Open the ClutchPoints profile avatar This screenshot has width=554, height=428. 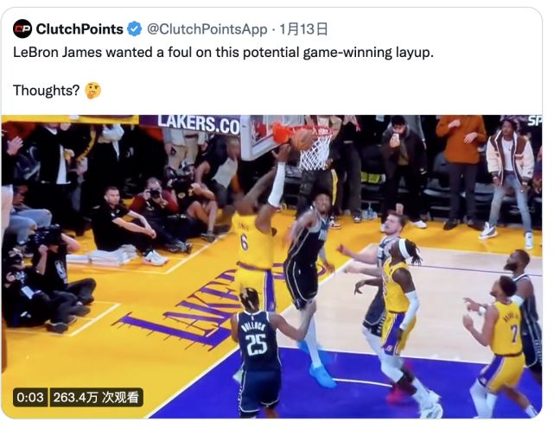click(x=22, y=28)
